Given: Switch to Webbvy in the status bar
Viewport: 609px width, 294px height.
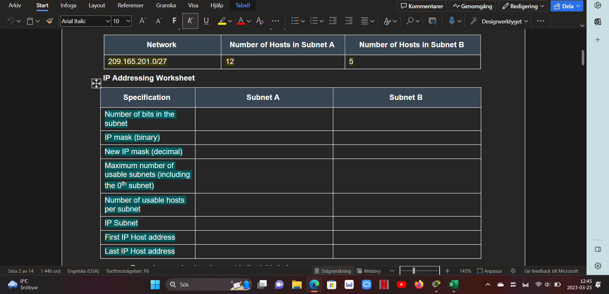Looking at the screenshot, I should (369, 271).
